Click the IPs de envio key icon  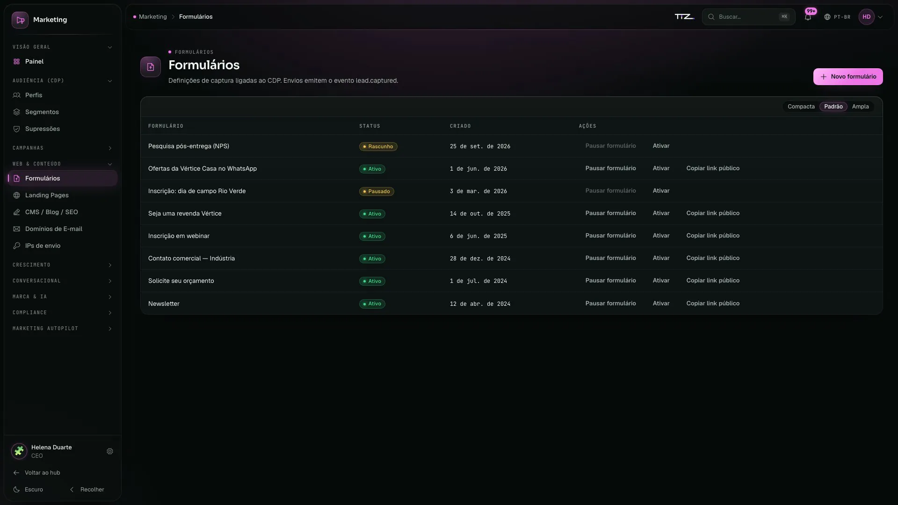[x=17, y=246]
